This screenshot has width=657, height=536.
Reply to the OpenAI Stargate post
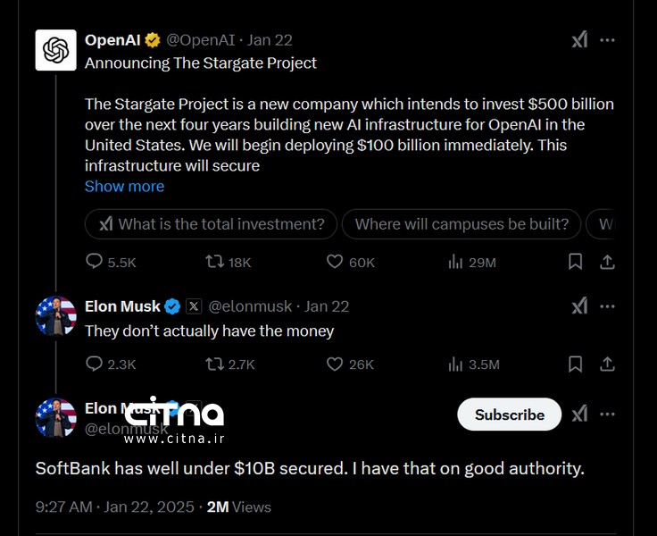[x=95, y=262]
